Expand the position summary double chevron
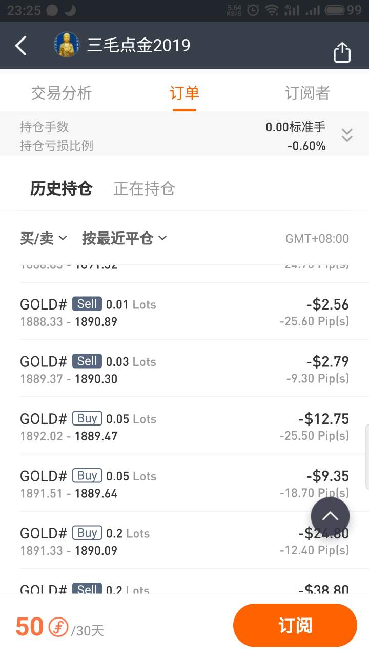This screenshot has width=369, height=657. tap(347, 136)
